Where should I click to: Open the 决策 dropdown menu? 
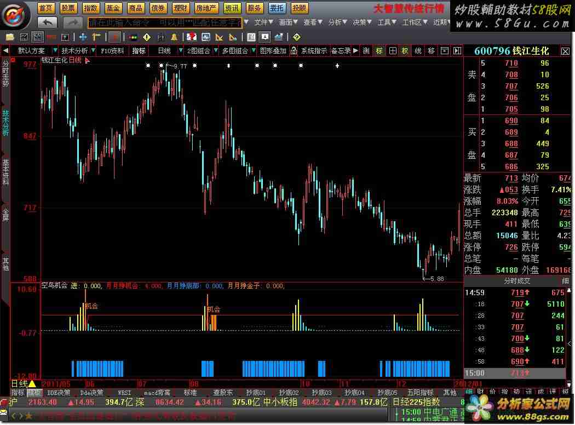362,23
